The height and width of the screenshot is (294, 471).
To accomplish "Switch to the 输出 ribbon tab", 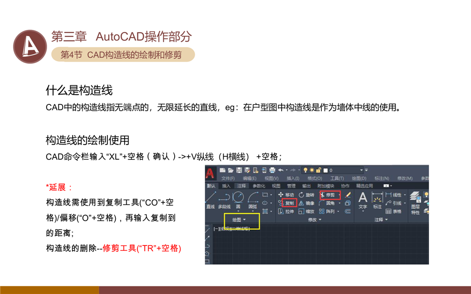I will point(306,186).
